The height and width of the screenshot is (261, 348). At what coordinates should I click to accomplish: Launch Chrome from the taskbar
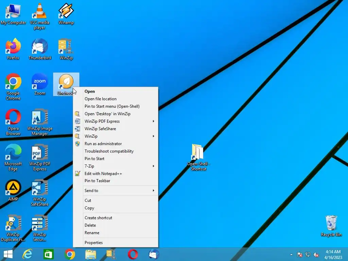click(x=70, y=254)
